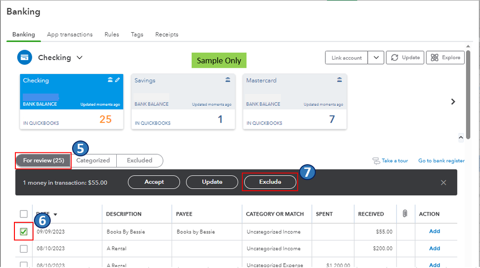Open the Categorized tab
This screenshot has height=268, width=480.
(93, 160)
